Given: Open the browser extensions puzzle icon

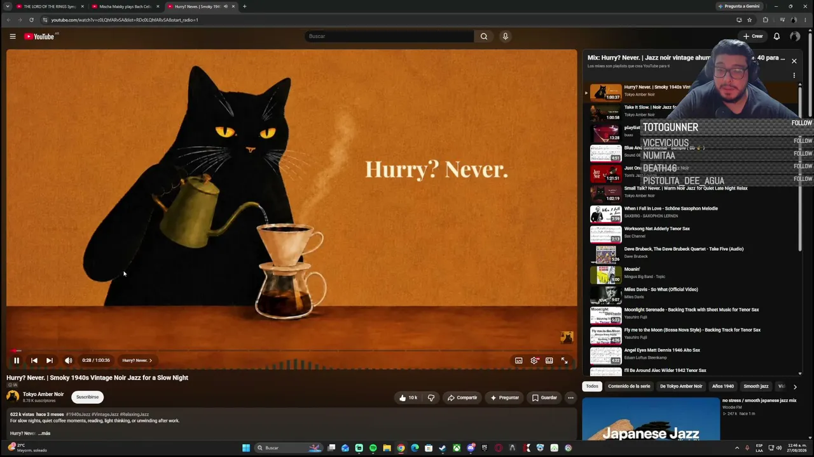Looking at the screenshot, I should point(766,20).
